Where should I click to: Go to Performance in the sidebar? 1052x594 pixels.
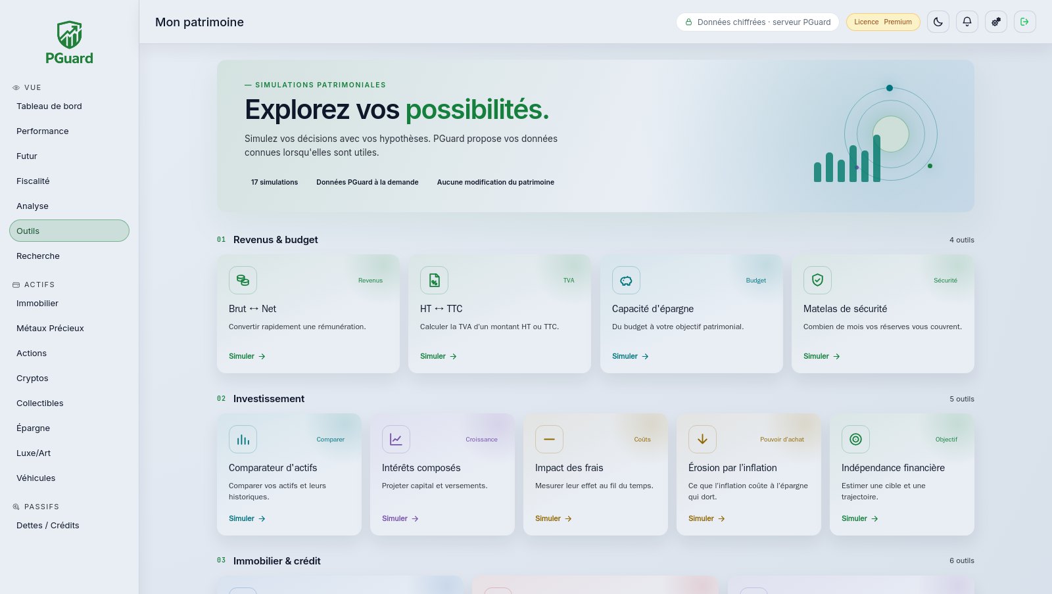(x=69, y=131)
